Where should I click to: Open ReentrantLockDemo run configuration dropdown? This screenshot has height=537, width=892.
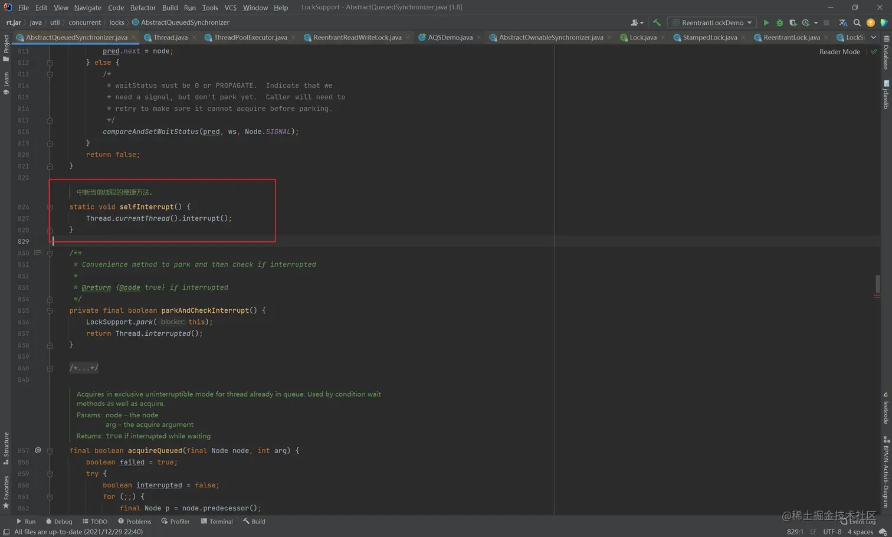(712, 22)
